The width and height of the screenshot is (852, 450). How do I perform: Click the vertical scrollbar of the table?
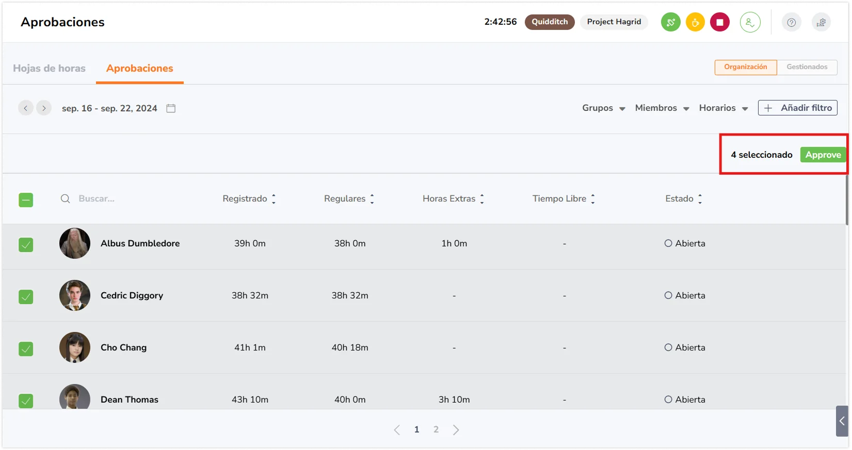coord(847,200)
